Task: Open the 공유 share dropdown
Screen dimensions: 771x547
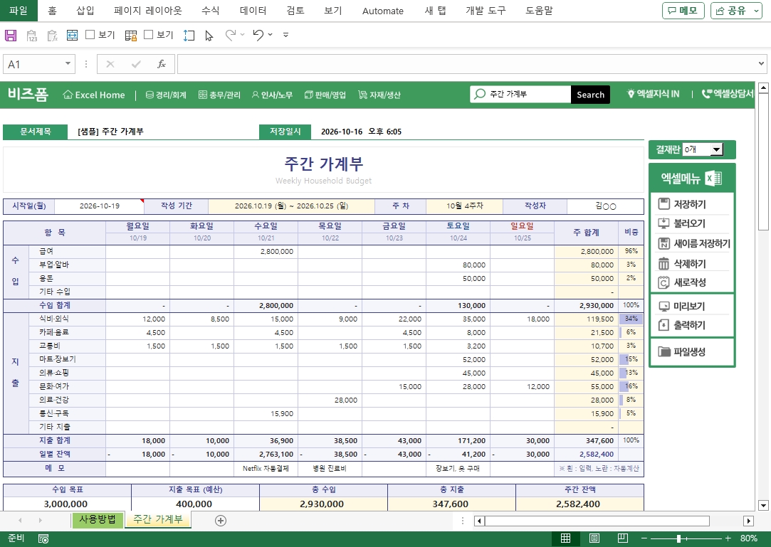Action: 757,11
